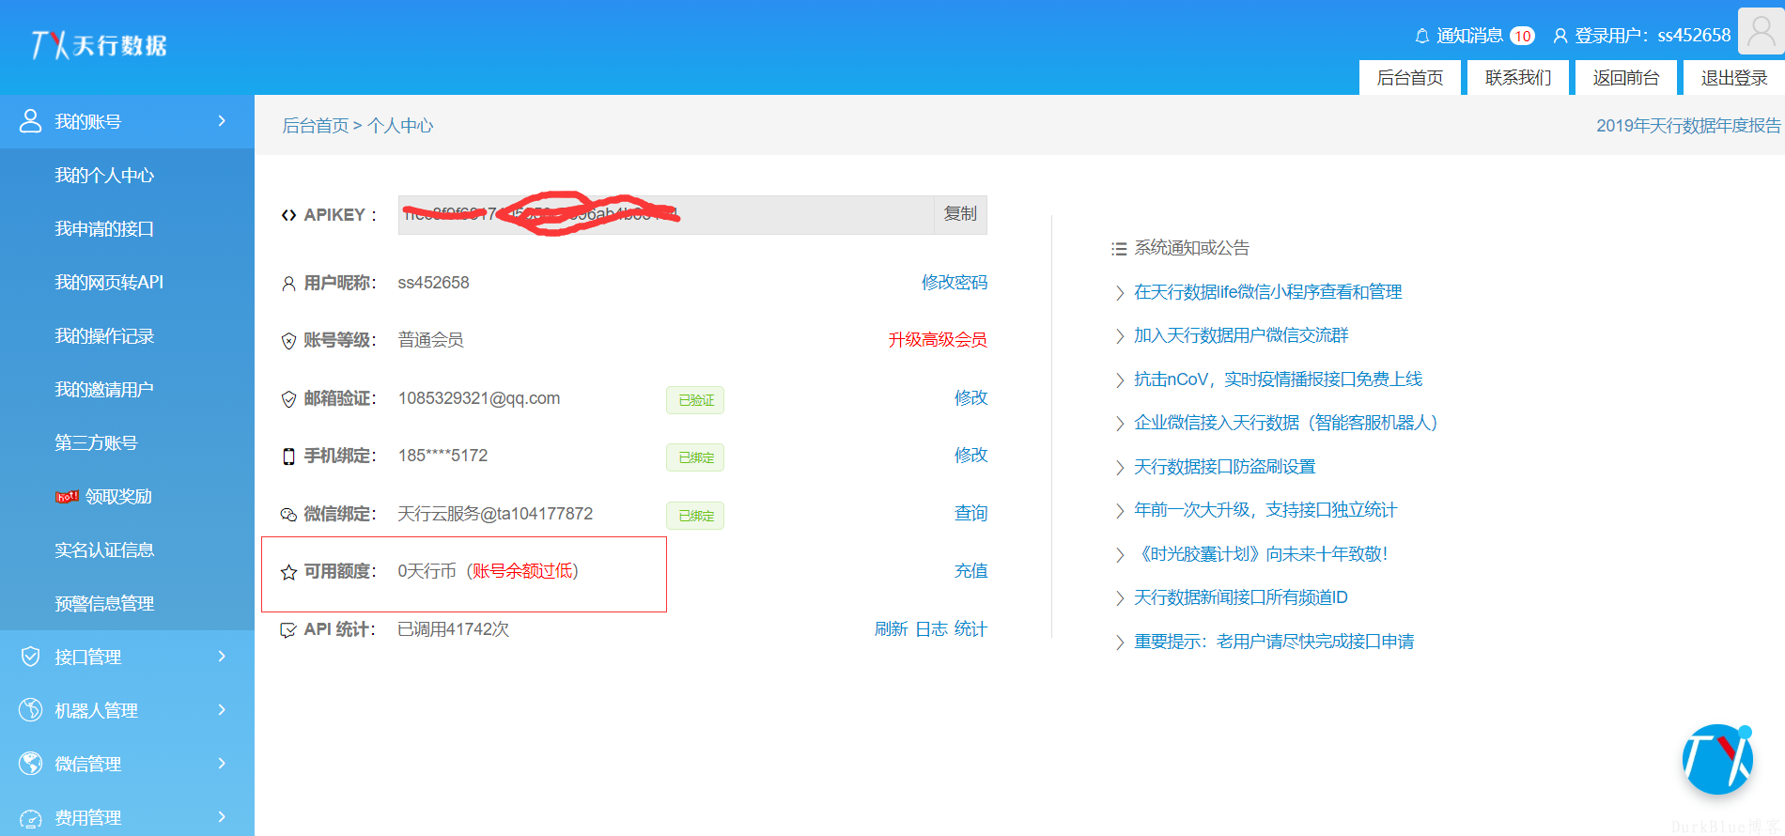This screenshot has width=1785, height=836.
Task: Click 升级高级会员 upgrade link
Action: click(938, 340)
